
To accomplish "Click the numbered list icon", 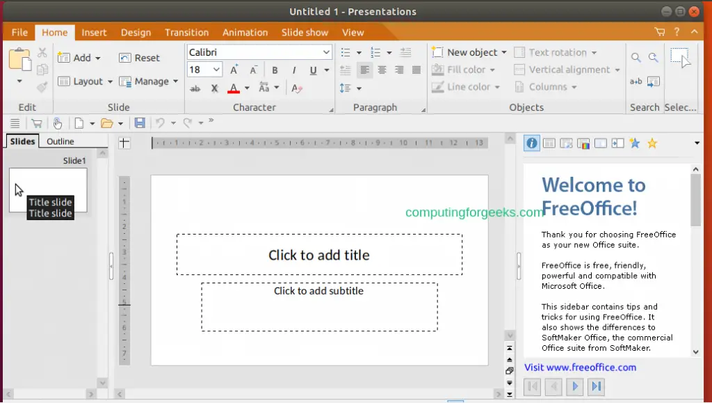I will pos(375,53).
